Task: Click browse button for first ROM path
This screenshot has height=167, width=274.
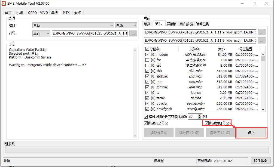Action: click(261, 32)
